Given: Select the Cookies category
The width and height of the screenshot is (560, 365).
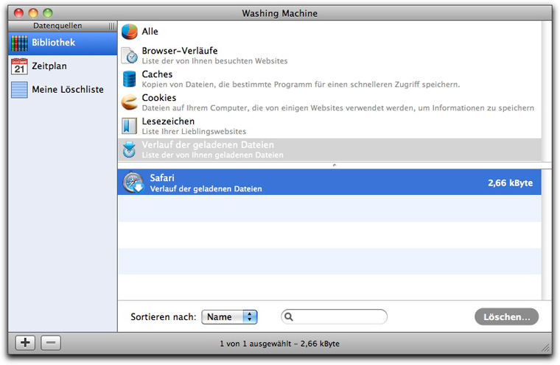Looking at the screenshot, I should click(329, 102).
